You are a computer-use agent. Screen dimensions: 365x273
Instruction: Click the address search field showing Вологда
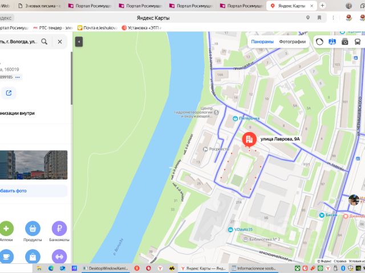(19, 42)
